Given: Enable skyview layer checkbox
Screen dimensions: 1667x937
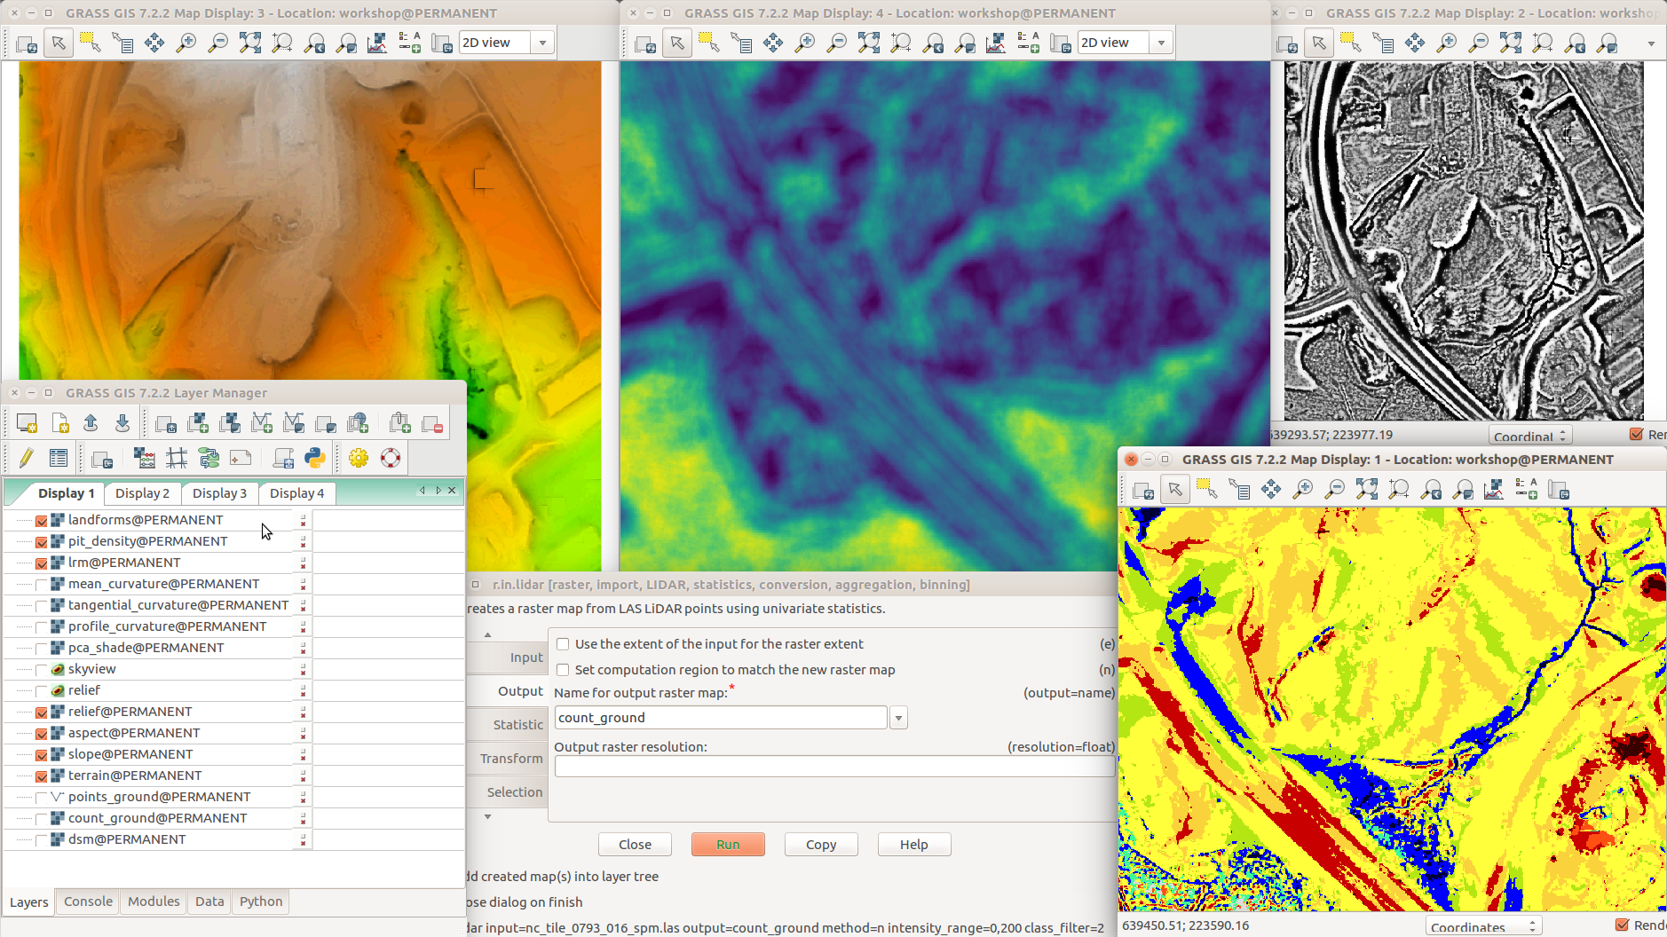Looking at the screenshot, I should [x=42, y=670].
